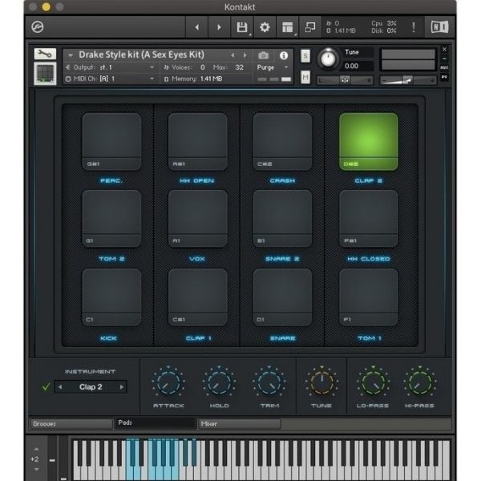Switch to the Pads tab

[x=156, y=423]
